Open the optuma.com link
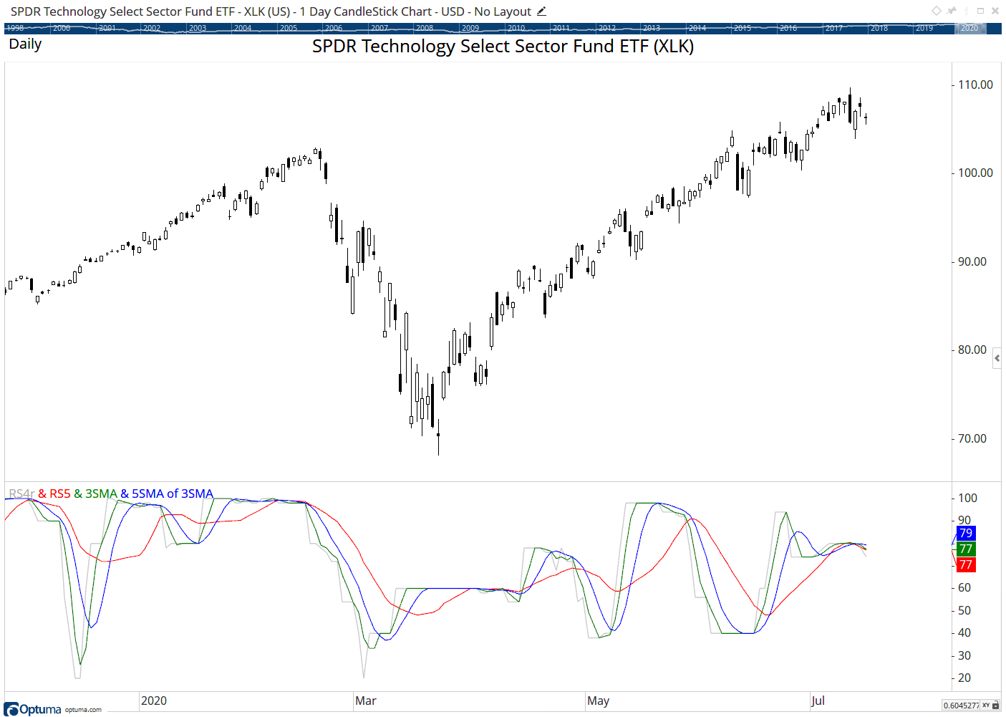The height and width of the screenshot is (717, 1006). pyautogui.click(x=83, y=710)
